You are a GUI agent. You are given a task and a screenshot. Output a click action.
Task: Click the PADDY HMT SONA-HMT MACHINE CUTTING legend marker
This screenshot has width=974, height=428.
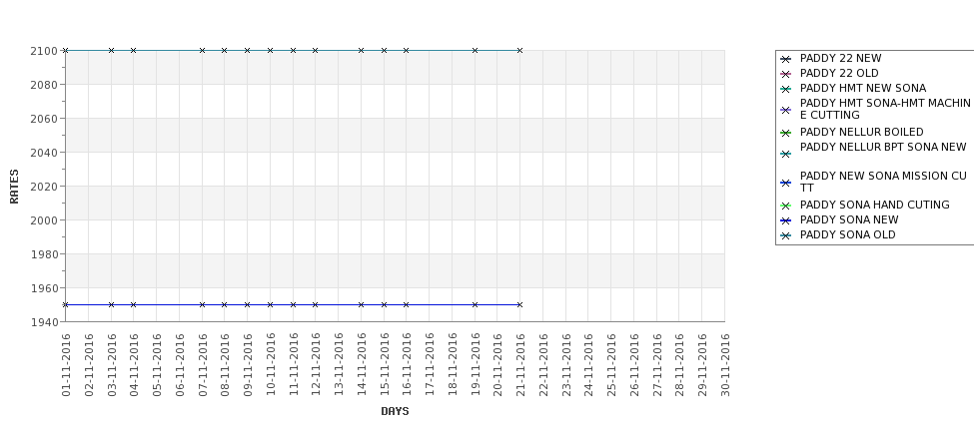[785, 110]
